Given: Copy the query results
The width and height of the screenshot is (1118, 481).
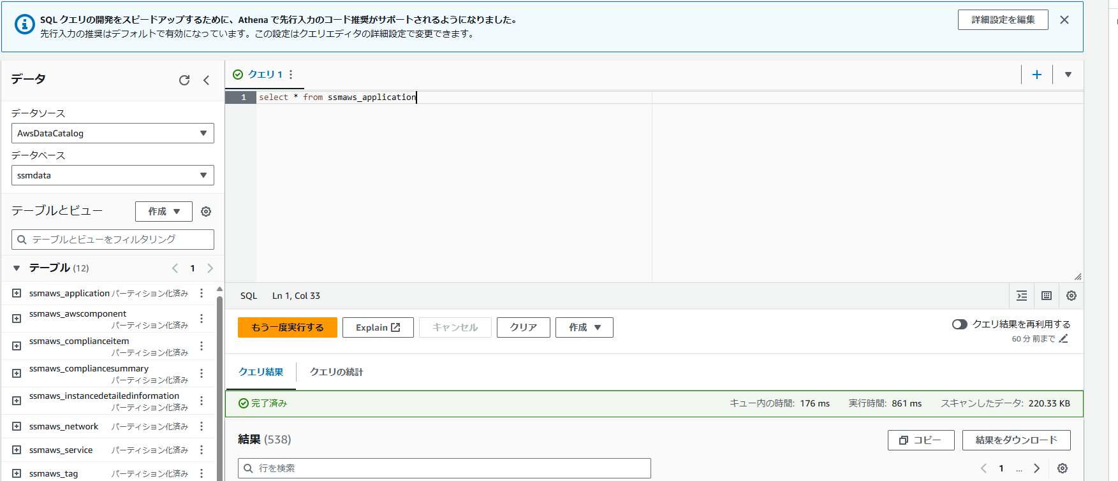Looking at the screenshot, I should (x=921, y=440).
